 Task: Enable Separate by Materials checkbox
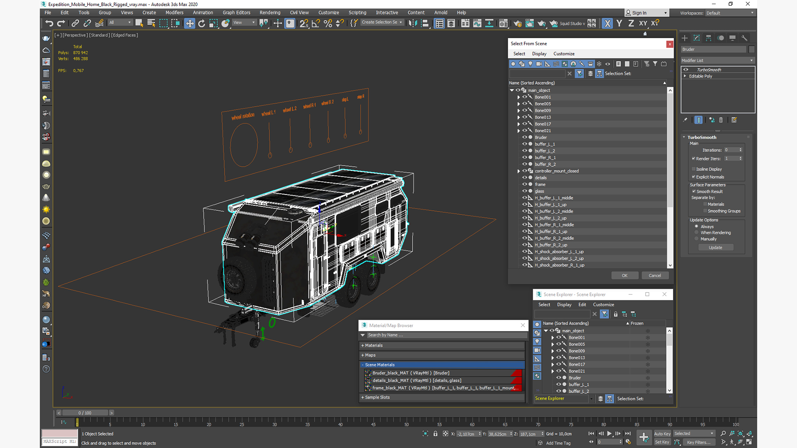click(x=705, y=204)
